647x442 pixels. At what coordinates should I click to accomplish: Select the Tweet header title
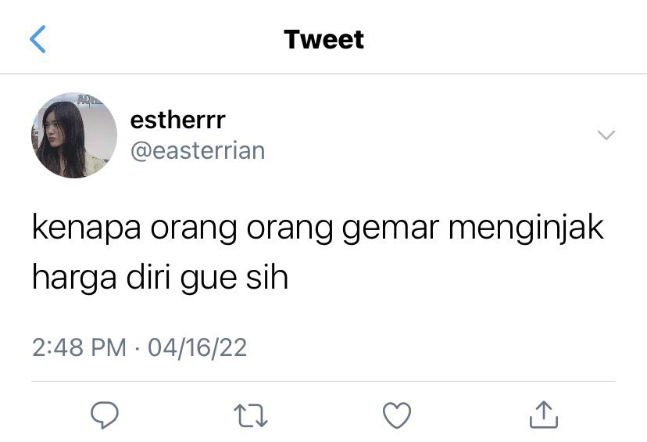click(324, 40)
